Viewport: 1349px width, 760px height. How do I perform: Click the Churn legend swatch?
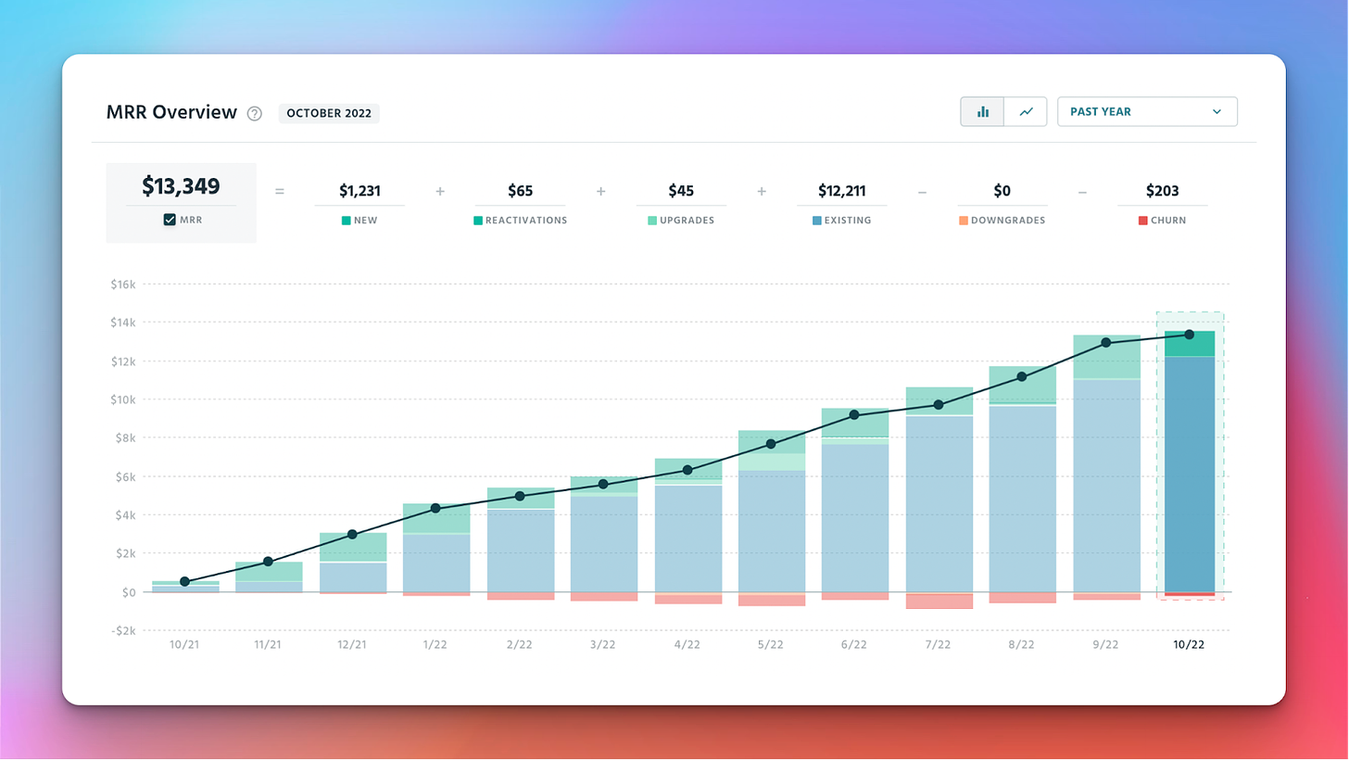pyautogui.click(x=1143, y=221)
